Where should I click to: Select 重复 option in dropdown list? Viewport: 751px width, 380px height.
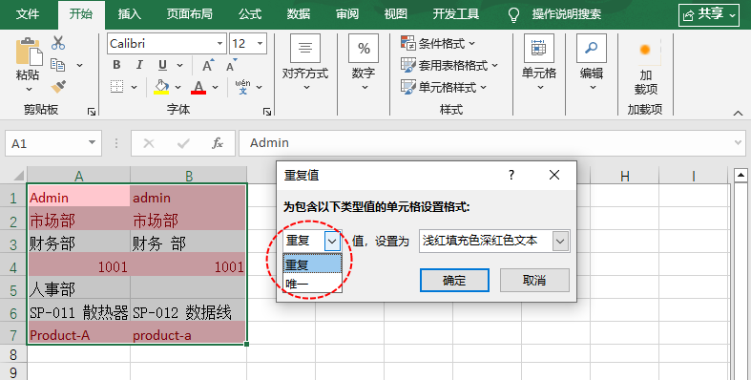(x=312, y=264)
